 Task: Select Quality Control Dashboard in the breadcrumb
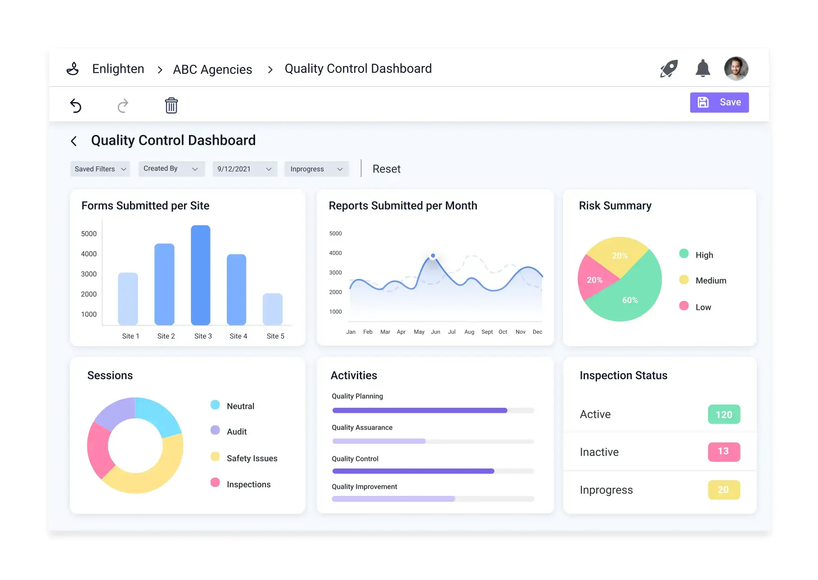pos(357,68)
